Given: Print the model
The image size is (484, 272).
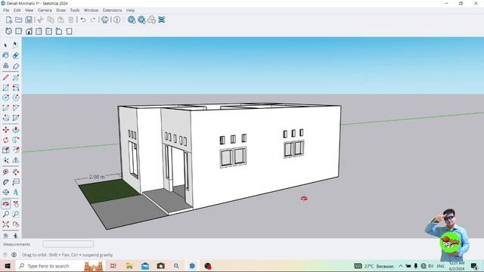Looking at the screenshot, I should click(x=105, y=20).
